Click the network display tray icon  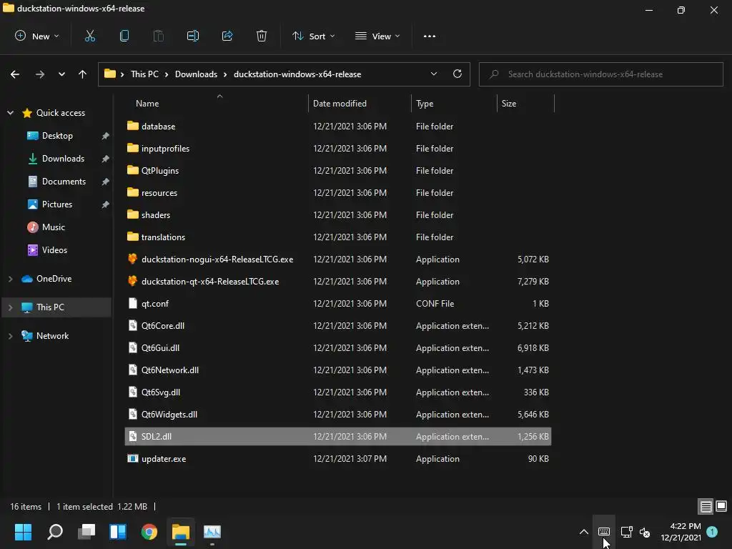click(626, 532)
